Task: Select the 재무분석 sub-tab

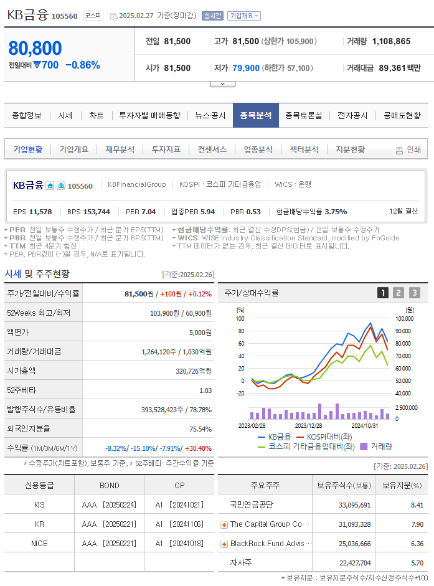Action: pos(120,149)
